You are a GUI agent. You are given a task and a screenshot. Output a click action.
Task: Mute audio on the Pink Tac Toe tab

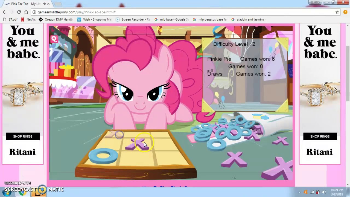point(44,4)
